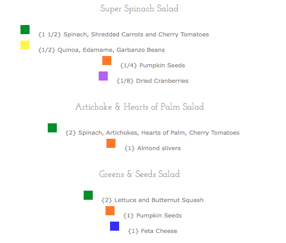Screen dimensions: 286x243
Task: Click the green square beside Lettuce and Butternut Squash
Action: coord(88,195)
